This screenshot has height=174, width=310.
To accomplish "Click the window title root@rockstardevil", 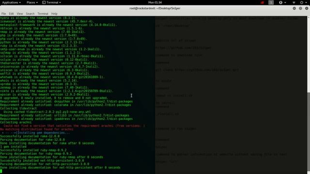I will (x=155, y=8).
